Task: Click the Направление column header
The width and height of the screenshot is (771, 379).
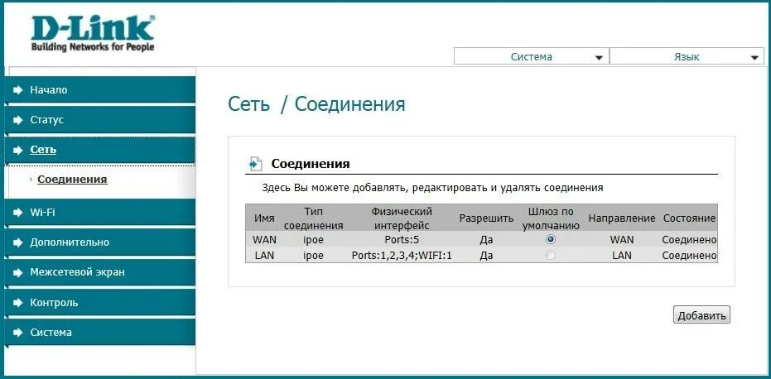Action: coord(622,218)
